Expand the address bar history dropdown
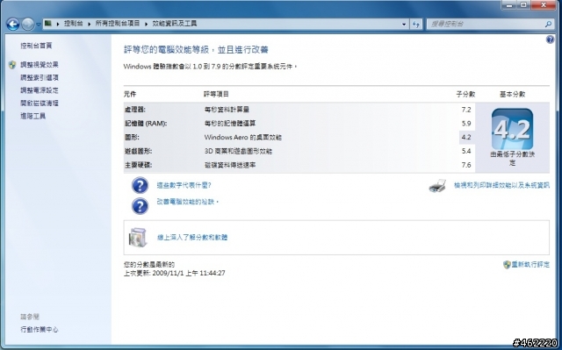The image size is (562, 350). (x=404, y=24)
